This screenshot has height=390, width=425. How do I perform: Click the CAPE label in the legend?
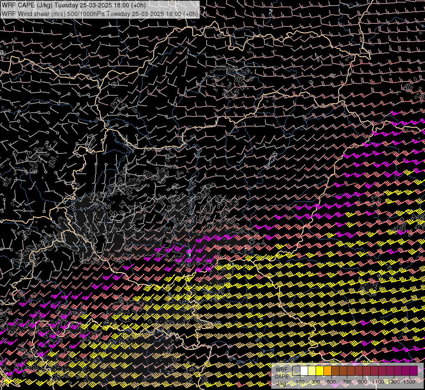(x=281, y=376)
